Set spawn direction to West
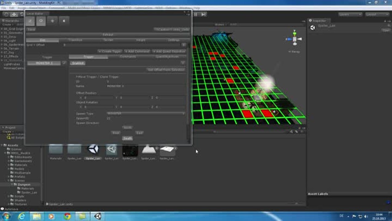The height and width of the screenshot is (221, 392). tap(116, 133)
